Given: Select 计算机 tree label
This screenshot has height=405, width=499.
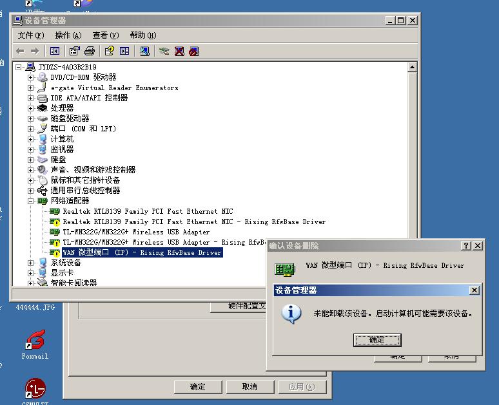Looking at the screenshot, I should point(62,139).
